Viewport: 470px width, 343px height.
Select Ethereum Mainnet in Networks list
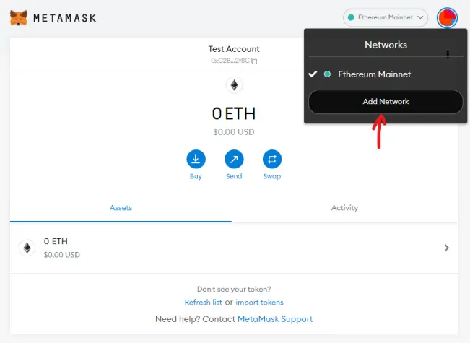[x=386, y=74]
